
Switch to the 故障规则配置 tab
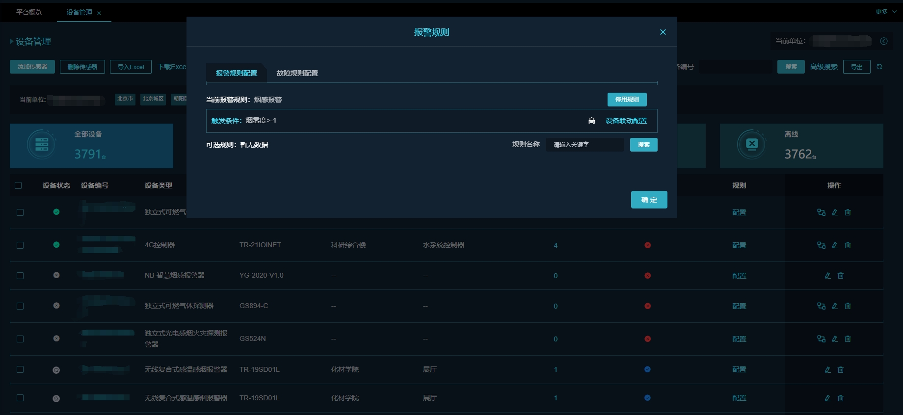pyautogui.click(x=297, y=73)
